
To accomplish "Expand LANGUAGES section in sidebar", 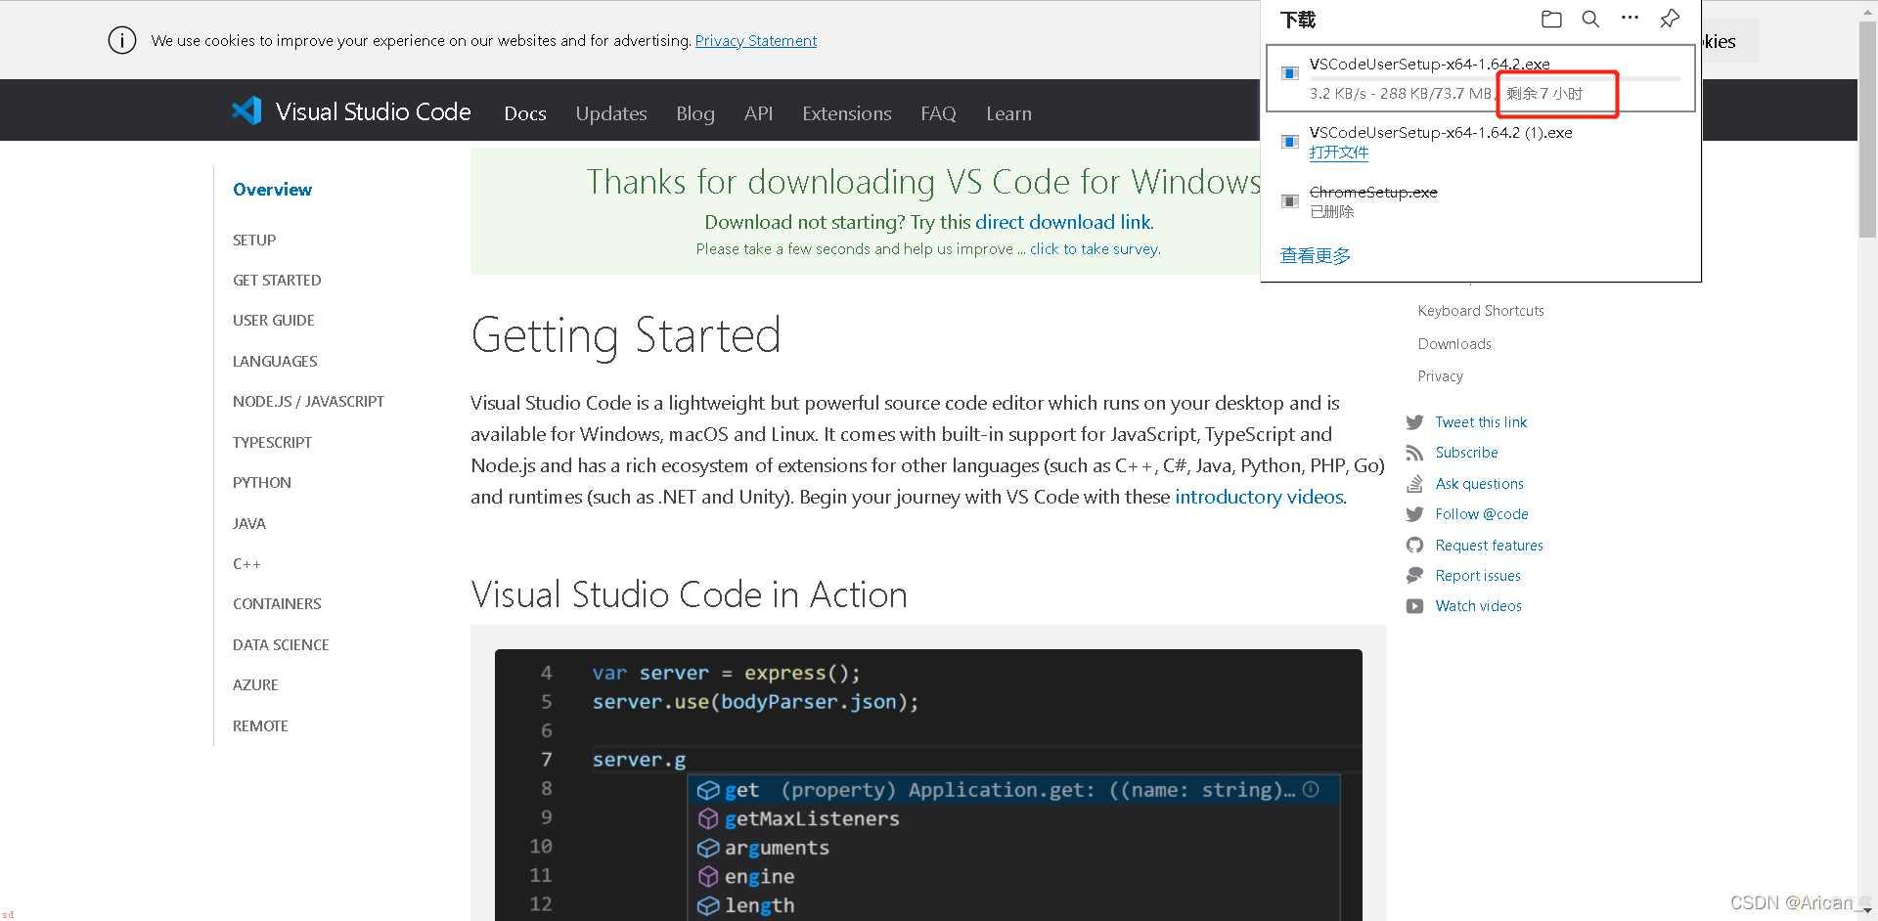I will click(275, 361).
